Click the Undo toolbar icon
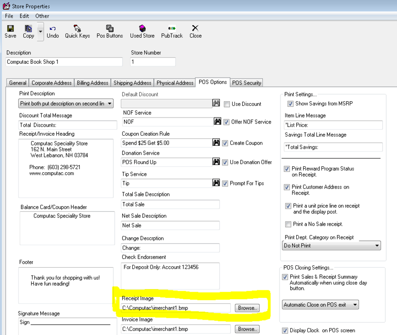The image size is (397, 335). coord(52,32)
